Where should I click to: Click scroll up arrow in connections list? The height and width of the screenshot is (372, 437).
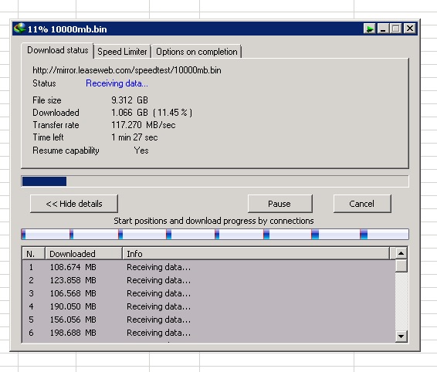pos(401,253)
